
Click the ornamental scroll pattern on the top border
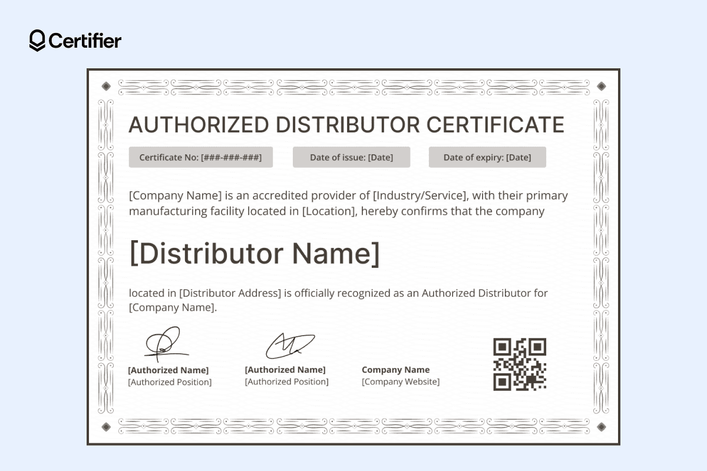353,86
